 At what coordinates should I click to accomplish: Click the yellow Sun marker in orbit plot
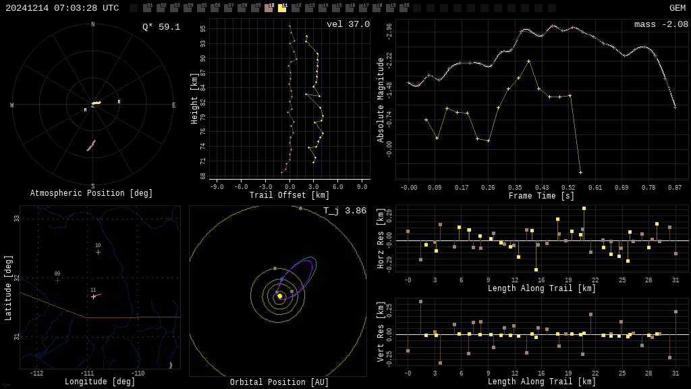(x=279, y=296)
